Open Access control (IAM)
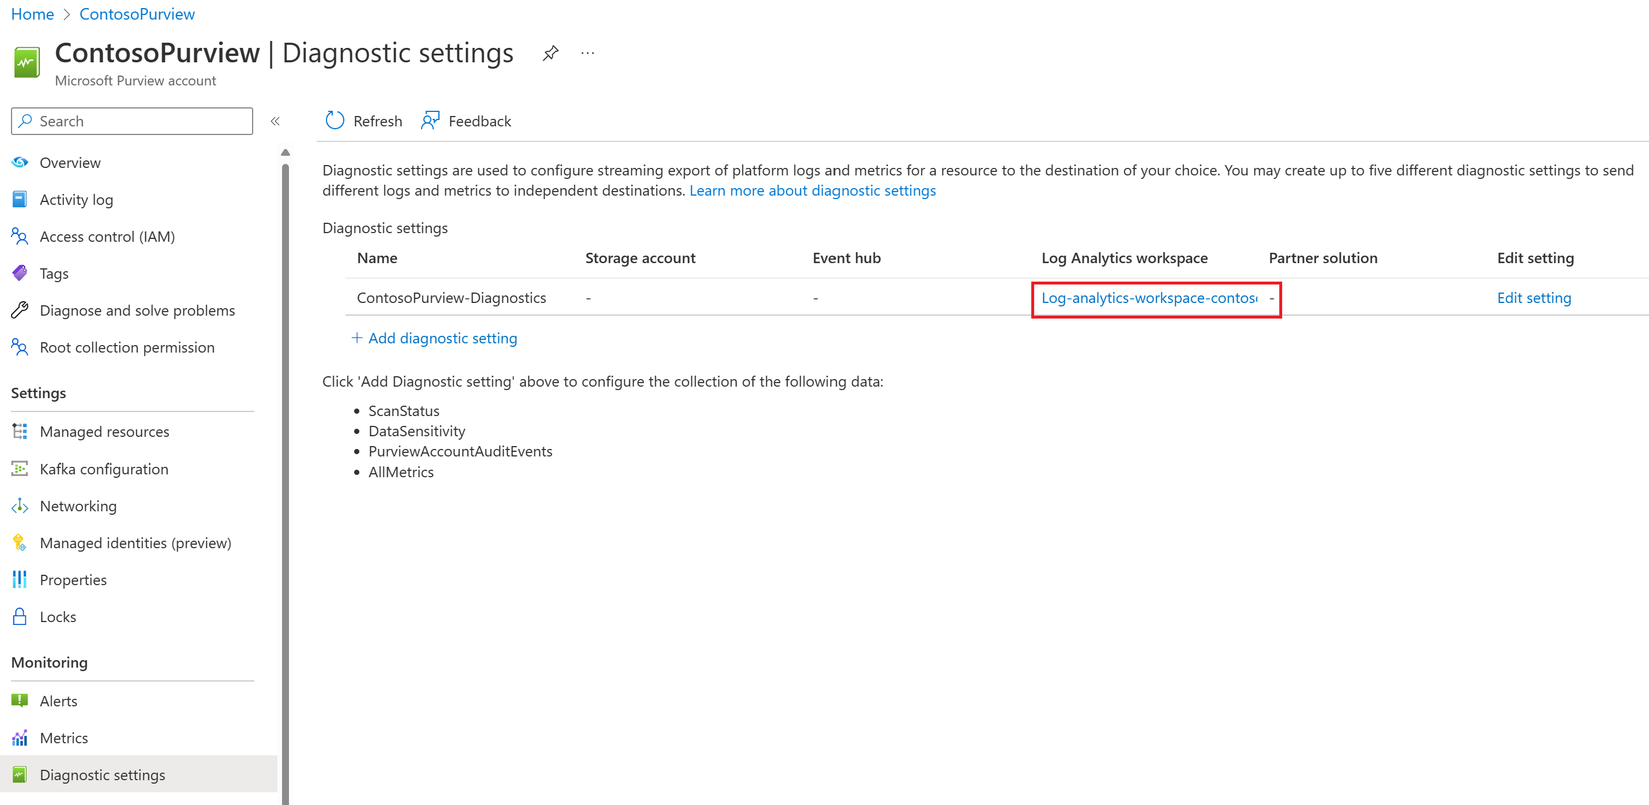This screenshot has width=1649, height=805. (x=107, y=237)
